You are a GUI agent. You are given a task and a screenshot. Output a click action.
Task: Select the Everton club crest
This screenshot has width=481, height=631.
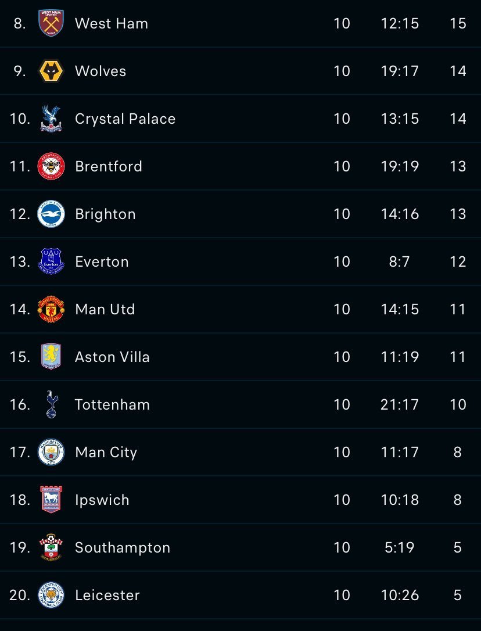[51, 261]
